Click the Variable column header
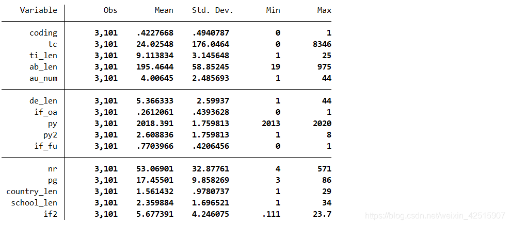Image resolution: width=510 pixels, height=225 pixels. click(x=38, y=10)
